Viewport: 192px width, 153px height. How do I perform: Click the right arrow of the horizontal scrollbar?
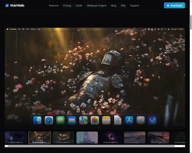point(184,146)
